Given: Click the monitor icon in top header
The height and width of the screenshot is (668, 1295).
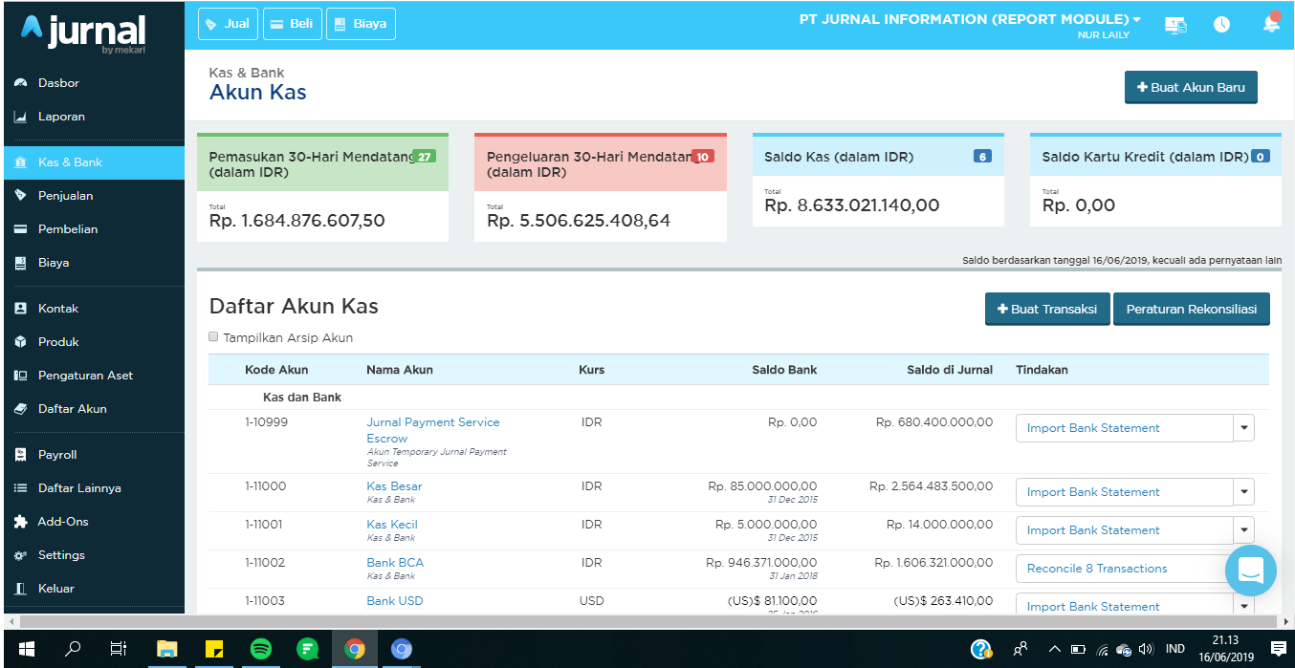Looking at the screenshot, I should click(1175, 25).
